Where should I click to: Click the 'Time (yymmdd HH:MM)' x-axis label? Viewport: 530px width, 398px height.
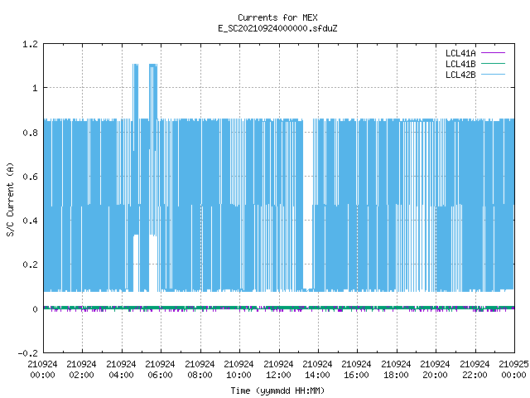[x=277, y=391]
